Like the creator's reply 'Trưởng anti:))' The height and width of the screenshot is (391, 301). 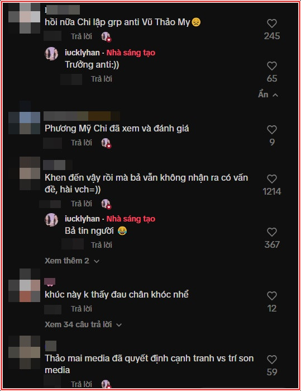point(271,66)
